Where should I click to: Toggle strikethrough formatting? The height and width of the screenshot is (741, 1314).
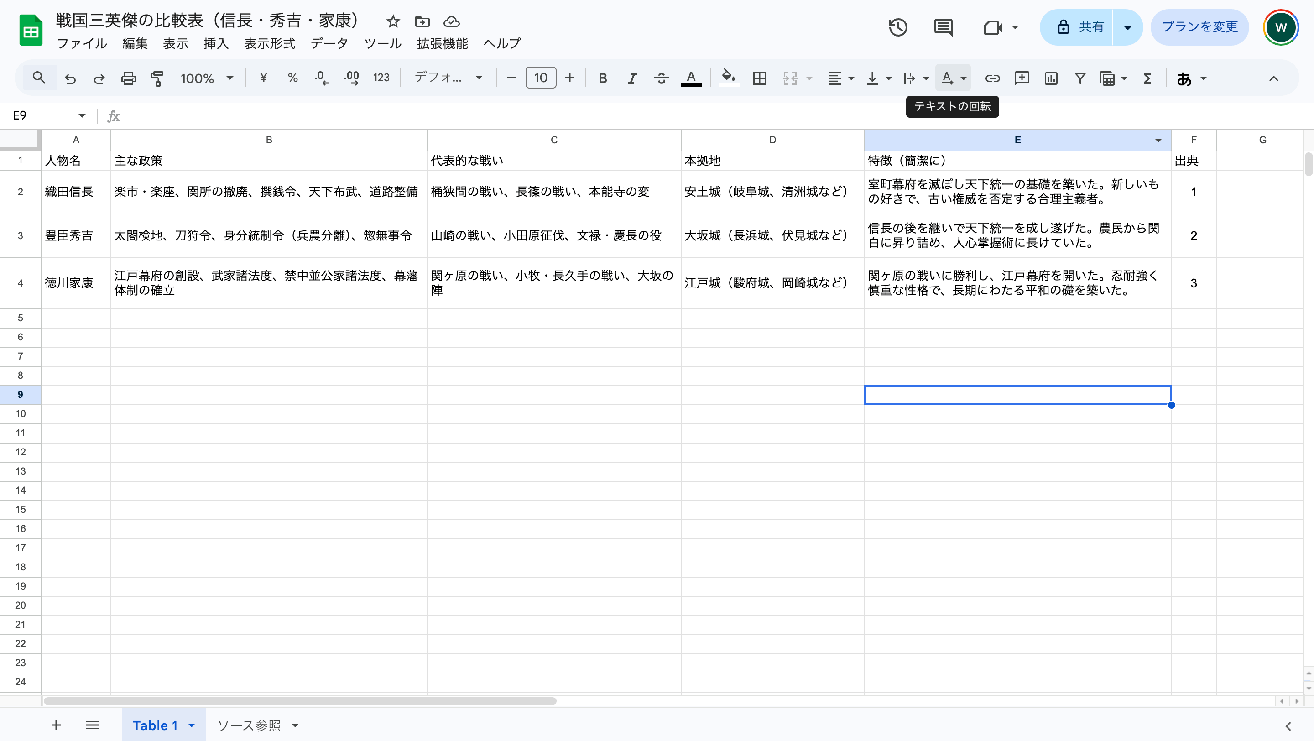click(661, 78)
